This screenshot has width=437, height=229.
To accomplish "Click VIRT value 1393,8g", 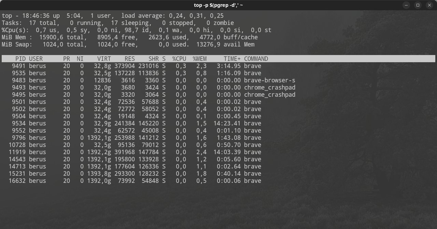I will pyautogui.click(x=99, y=174).
